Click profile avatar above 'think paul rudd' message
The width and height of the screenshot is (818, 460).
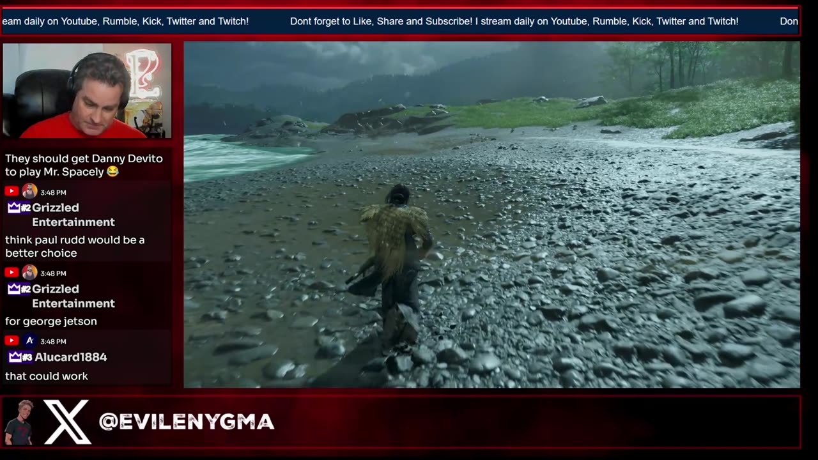click(29, 191)
